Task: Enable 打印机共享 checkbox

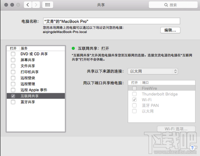Action: [x=13, y=72]
